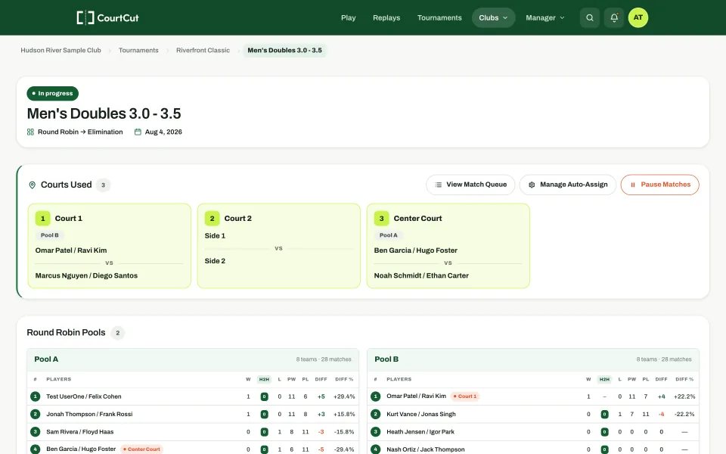Click Pool A label on Center Court card
This screenshot has height=454, width=726.
(x=389, y=235)
